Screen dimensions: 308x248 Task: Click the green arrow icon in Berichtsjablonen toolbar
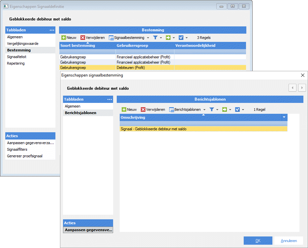[x=225, y=109]
